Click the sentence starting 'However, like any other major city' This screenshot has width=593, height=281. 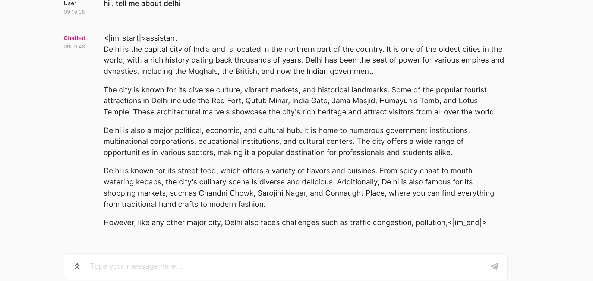click(x=275, y=222)
